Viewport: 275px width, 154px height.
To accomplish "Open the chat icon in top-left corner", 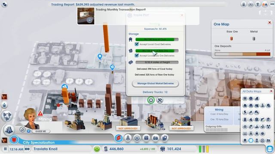I will [x=4, y=4].
